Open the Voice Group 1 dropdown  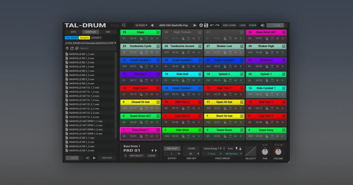click(x=213, y=148)
